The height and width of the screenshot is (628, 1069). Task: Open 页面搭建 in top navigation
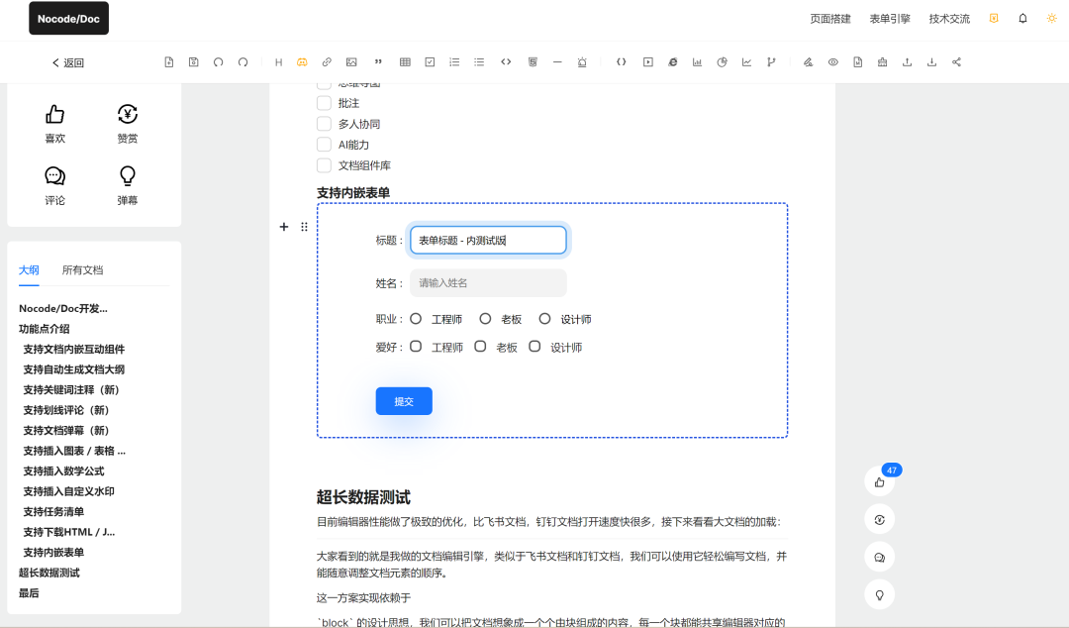[830, 19]
